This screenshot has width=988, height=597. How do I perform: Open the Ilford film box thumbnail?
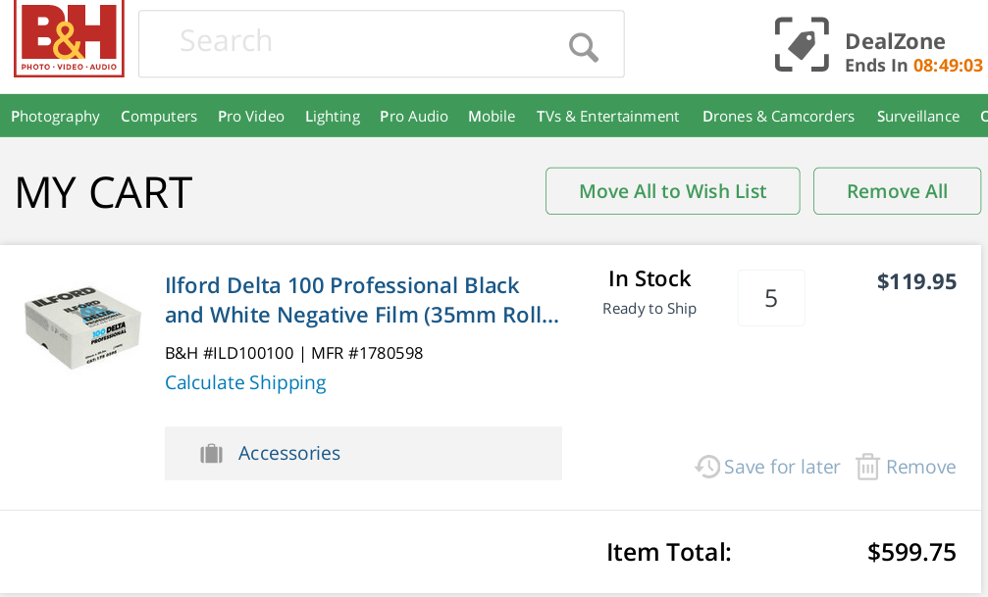82,327
